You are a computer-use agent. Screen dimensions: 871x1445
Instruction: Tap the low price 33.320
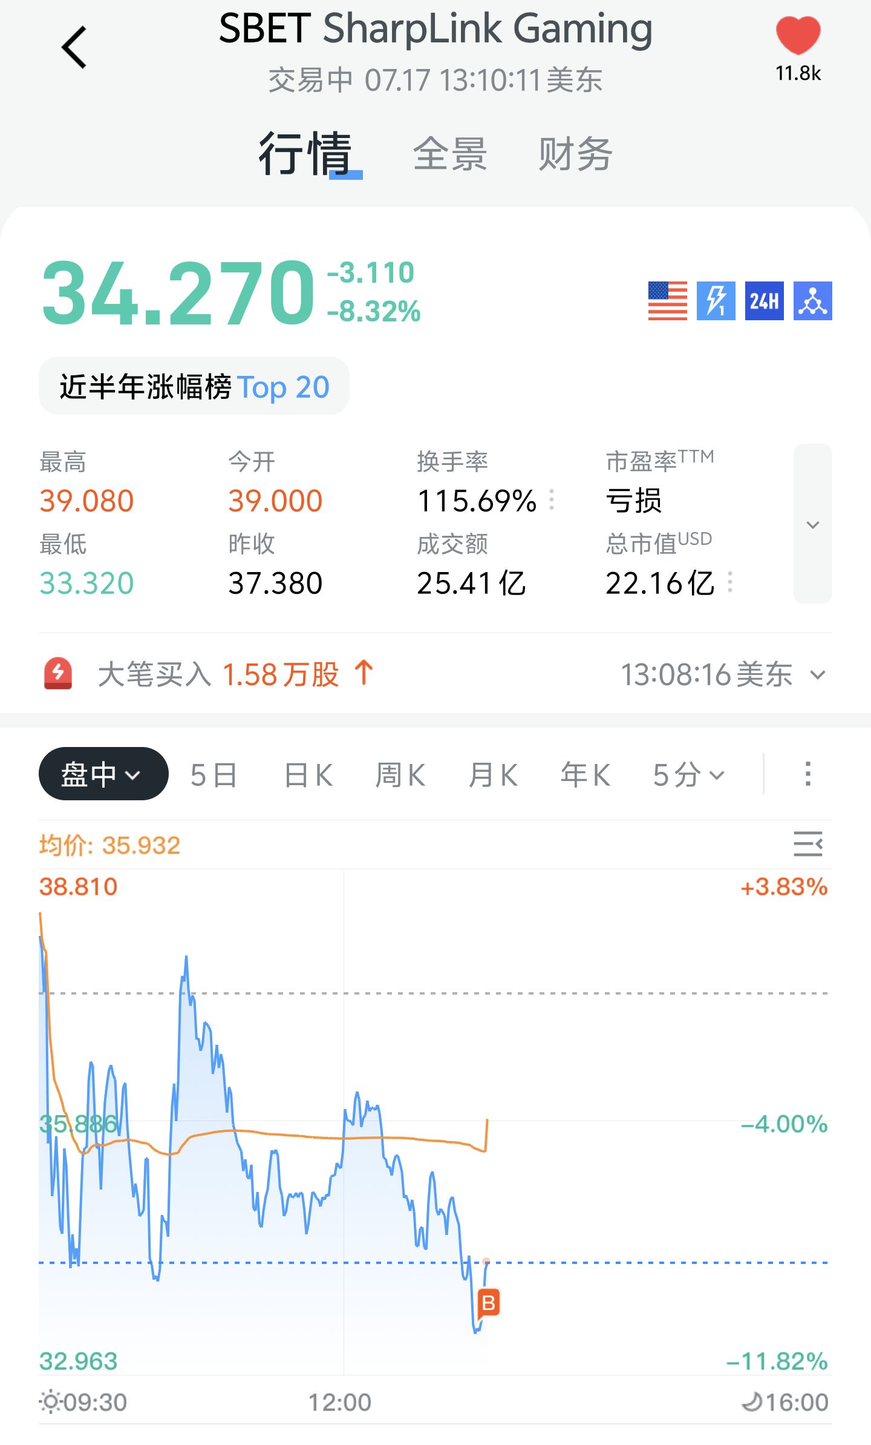coord(86,583)
